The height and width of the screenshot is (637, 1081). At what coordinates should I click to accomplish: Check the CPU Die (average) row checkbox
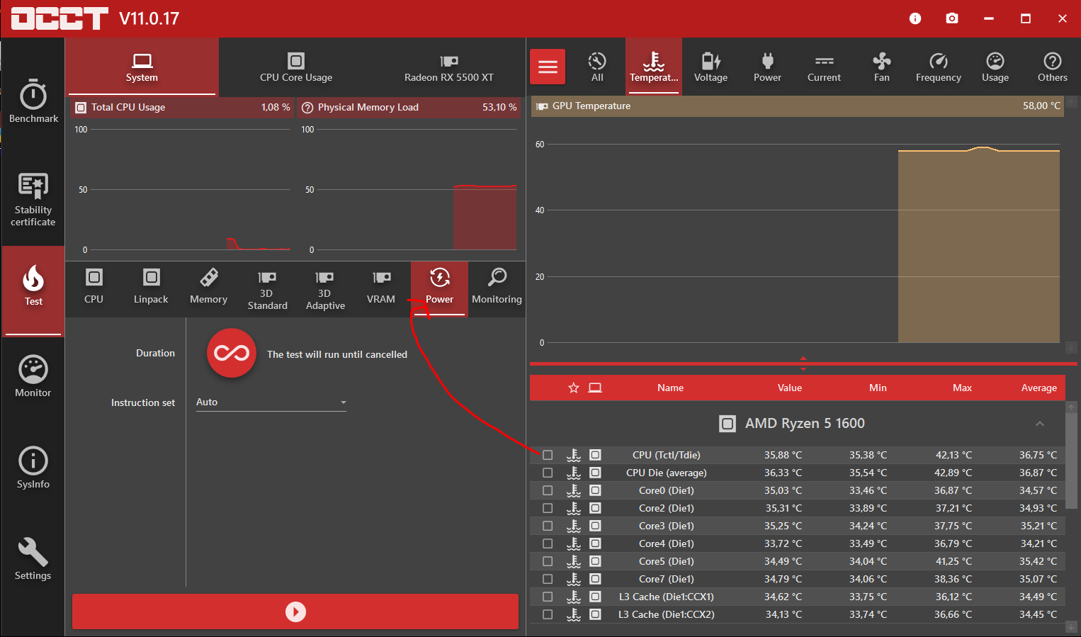(x=548, y=473)
